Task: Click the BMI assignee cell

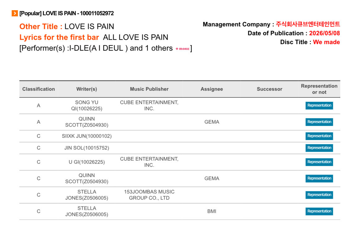Action: (x=212, y=211)
